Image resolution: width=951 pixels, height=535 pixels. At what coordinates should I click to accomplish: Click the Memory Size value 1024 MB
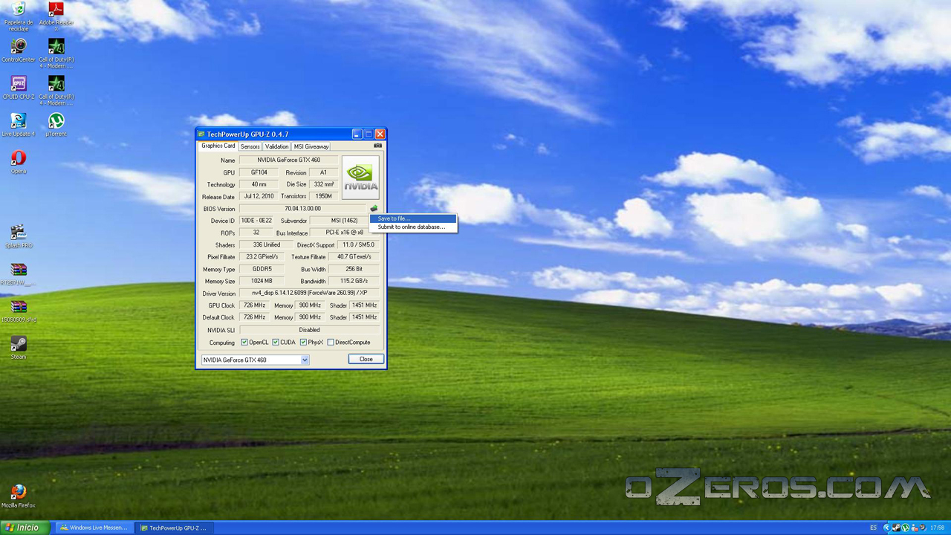point(262,281)
